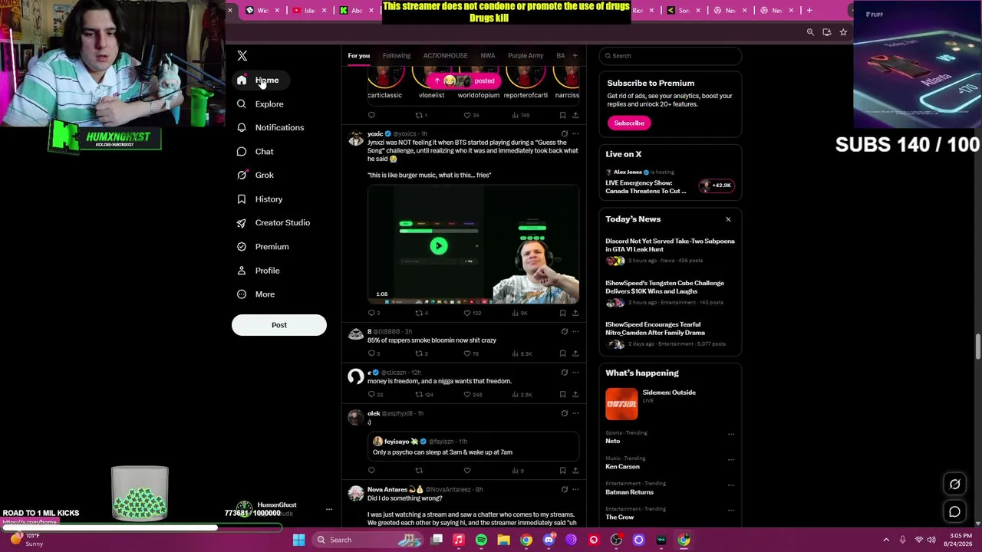Share the olek tweet
Image resolution: width=982 pixels, height=552 pixels.
[x=575, y=470]
